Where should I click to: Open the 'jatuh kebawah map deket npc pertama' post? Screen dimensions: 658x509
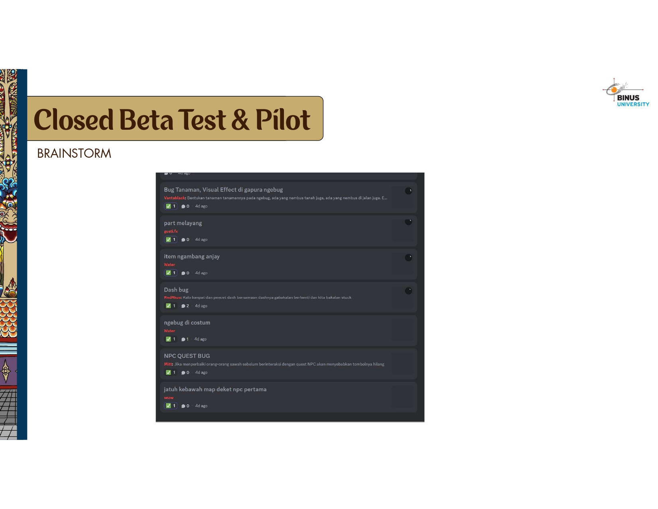pos(215,389)
